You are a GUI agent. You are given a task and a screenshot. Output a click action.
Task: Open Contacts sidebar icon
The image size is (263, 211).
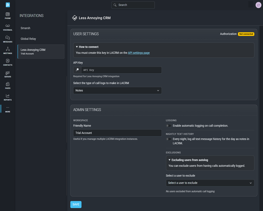pyautogui.click(x=8, y=62)
